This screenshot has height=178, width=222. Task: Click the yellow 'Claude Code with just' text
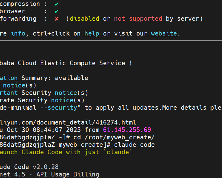coord(60,152)
